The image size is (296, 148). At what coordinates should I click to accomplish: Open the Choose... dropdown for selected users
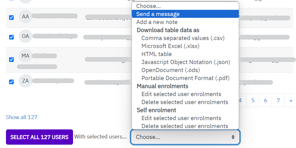click(x=185, y=137)
